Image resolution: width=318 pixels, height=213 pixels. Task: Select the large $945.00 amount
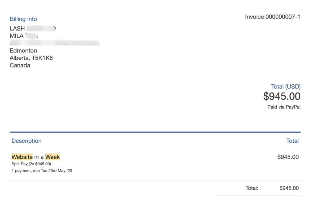coord(282,96)
